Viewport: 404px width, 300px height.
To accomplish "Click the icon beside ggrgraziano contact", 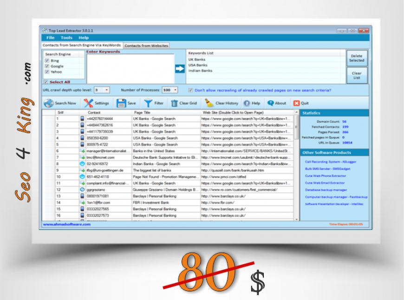I will tap(82, 189).
